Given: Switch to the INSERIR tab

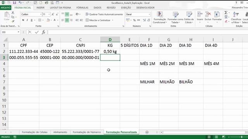Looking at the screenshot, I should [x=40, y=8].
